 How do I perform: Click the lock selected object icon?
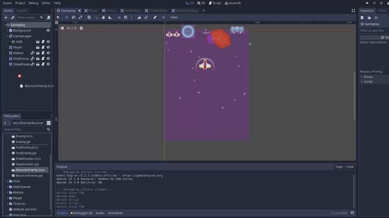click(139, 18)
